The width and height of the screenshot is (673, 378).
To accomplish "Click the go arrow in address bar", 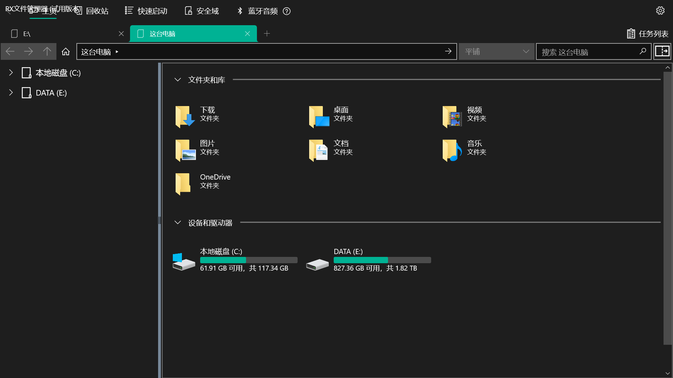I will pos(448,51).
